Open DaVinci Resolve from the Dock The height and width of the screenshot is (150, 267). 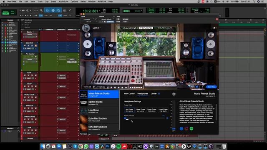click(102, 146)
